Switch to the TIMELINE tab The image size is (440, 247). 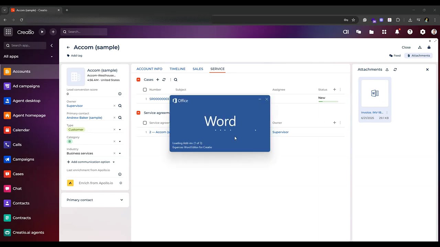(177, 69)
